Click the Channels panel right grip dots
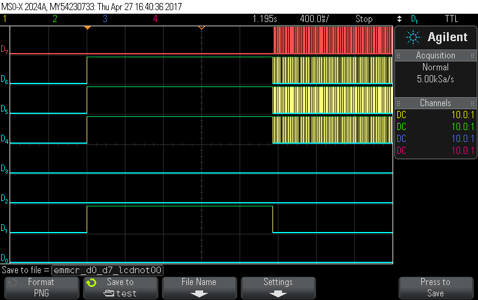Screen dimensions: 478x300 click(x=473, y=103)
